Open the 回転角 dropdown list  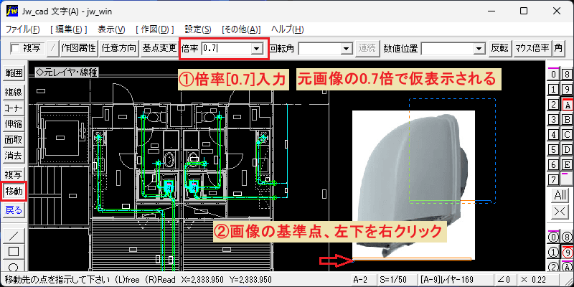[x=345, y=48]
